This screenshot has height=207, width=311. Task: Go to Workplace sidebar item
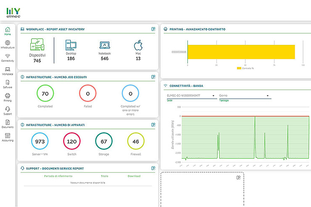[x=8, y=71]
